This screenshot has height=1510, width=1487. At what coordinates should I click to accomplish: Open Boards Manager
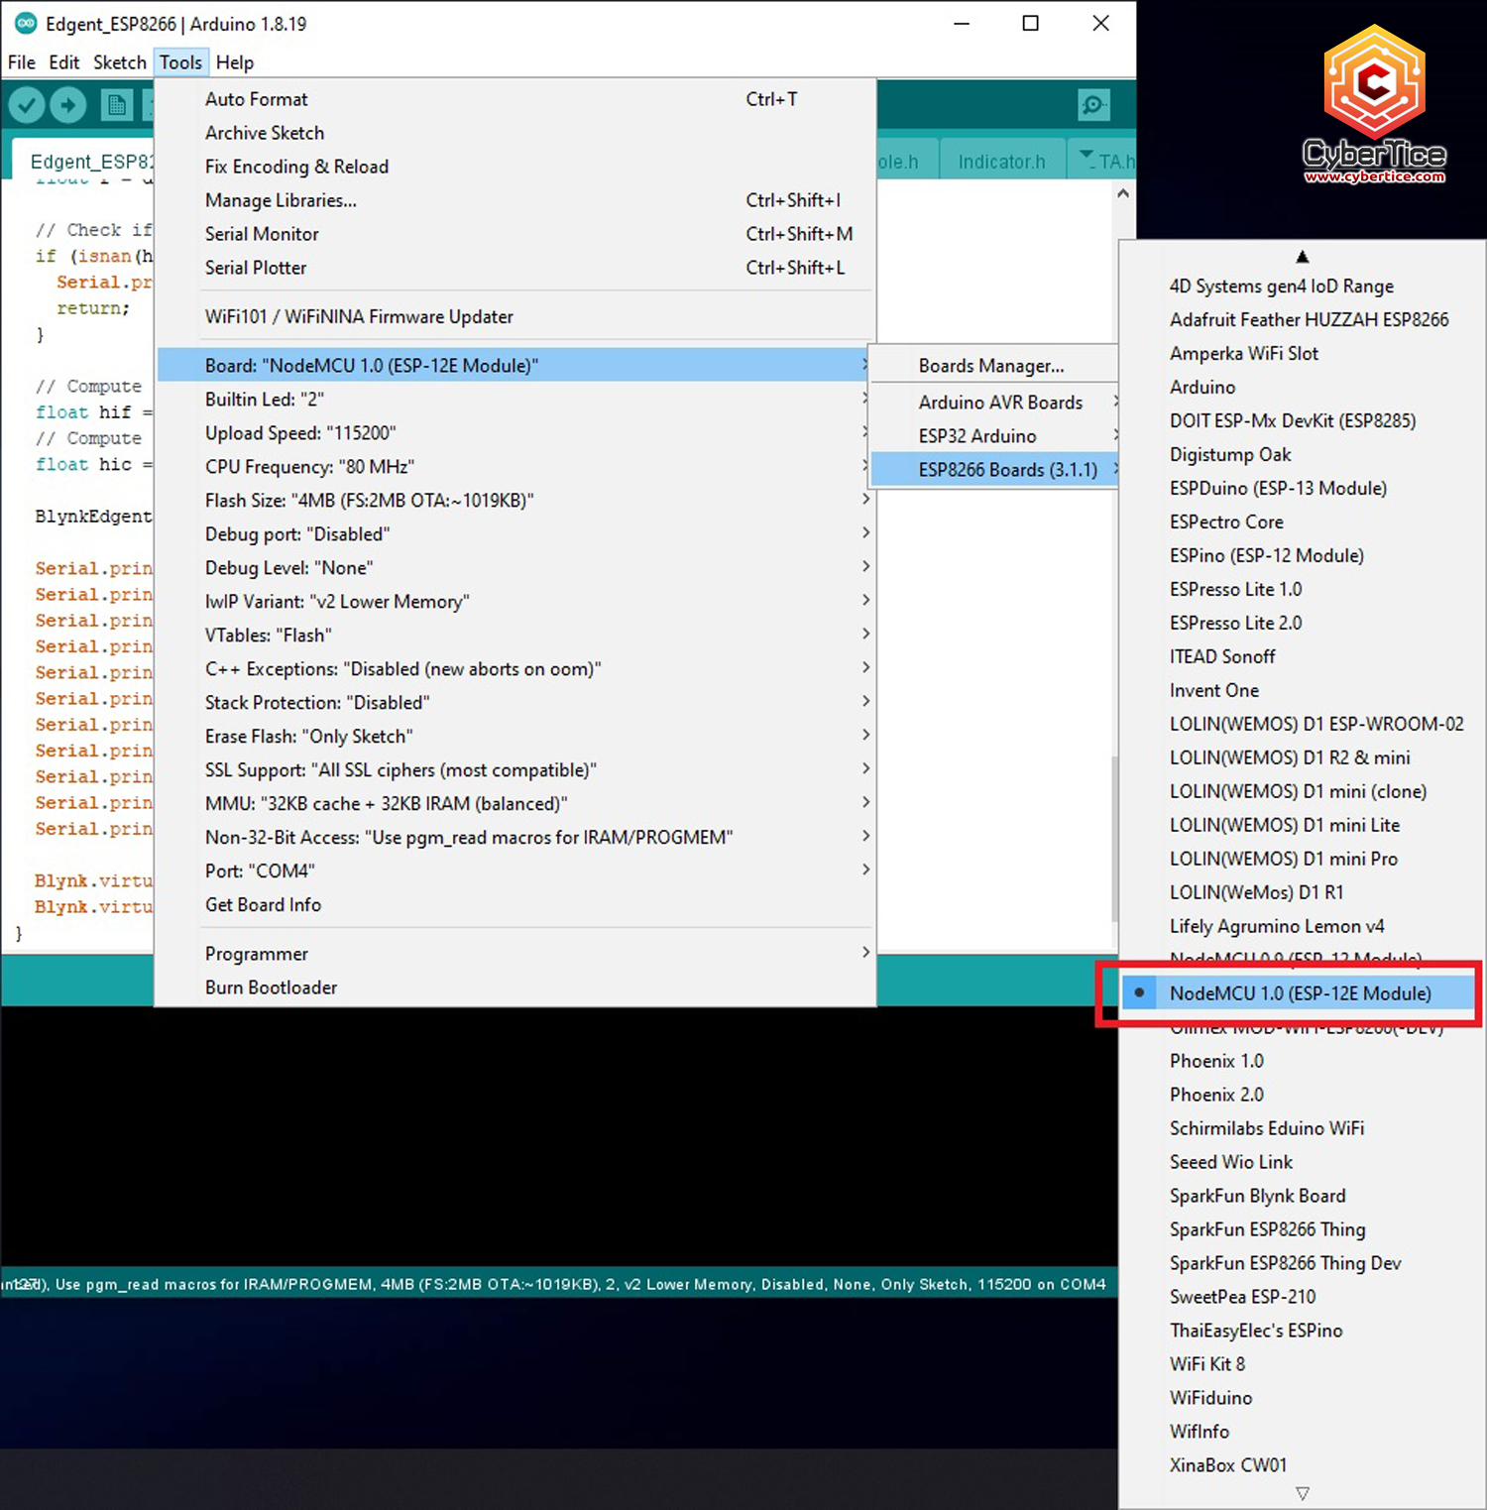(990, 365)
